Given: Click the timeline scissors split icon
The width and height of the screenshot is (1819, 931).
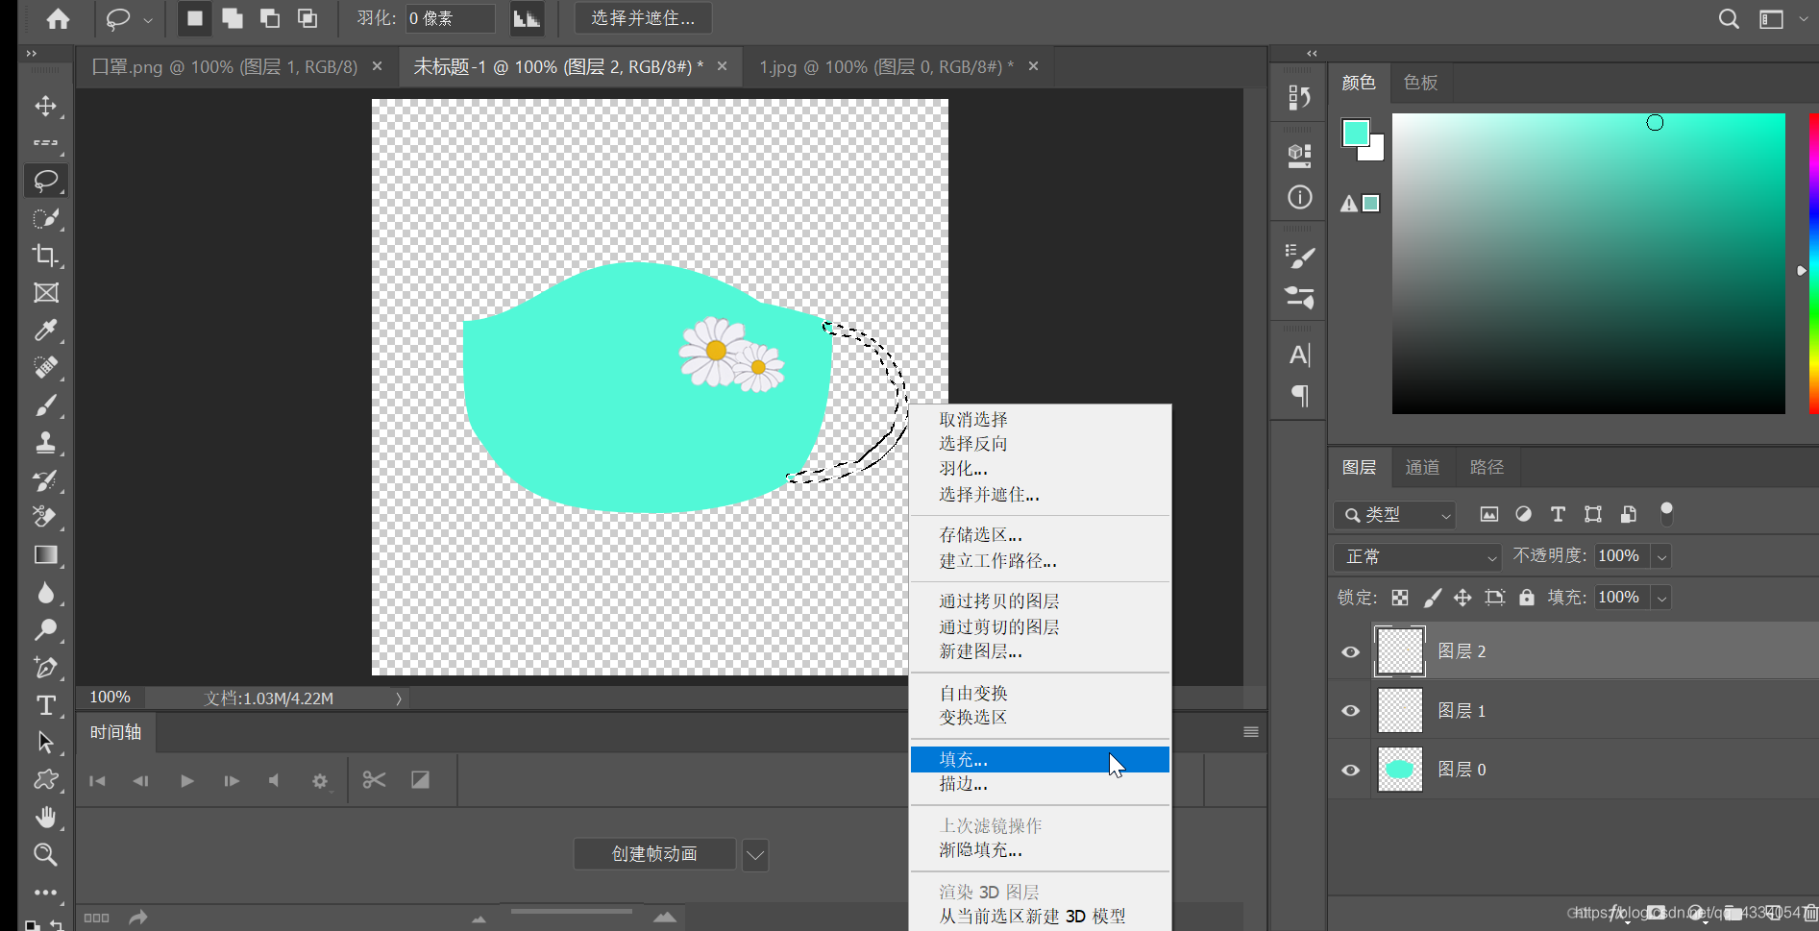Looking at the screenshot, I should 374,780.
